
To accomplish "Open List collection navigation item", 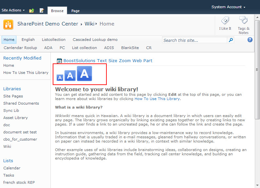I will tap(84, 48).
